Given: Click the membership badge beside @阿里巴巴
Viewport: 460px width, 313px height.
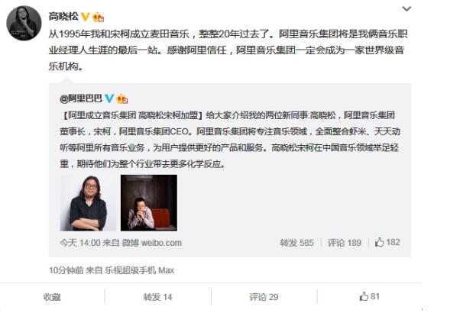Looking at the screenshot, I should tap(122, 98).
